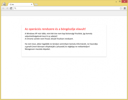Focus the address bar input
The height and width of the screenshot is (100, 128).
pos(68,8)
